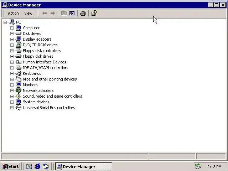Select the Disk drives label
Image resolution: width=228 pixels, height=171 pixels.
click(32, 33)
